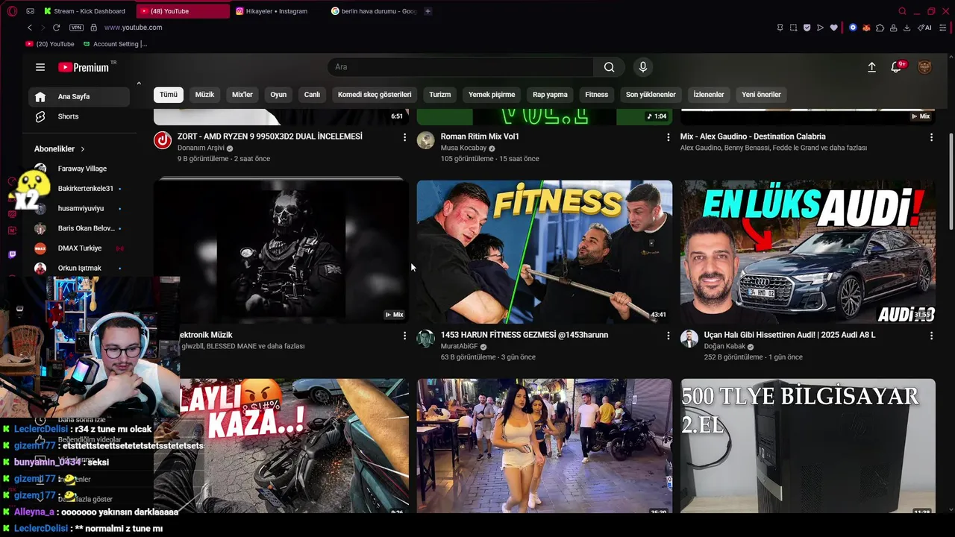The image size is (955, 537).
Task: Open the upload/create video icon
Action: [871, 67]
